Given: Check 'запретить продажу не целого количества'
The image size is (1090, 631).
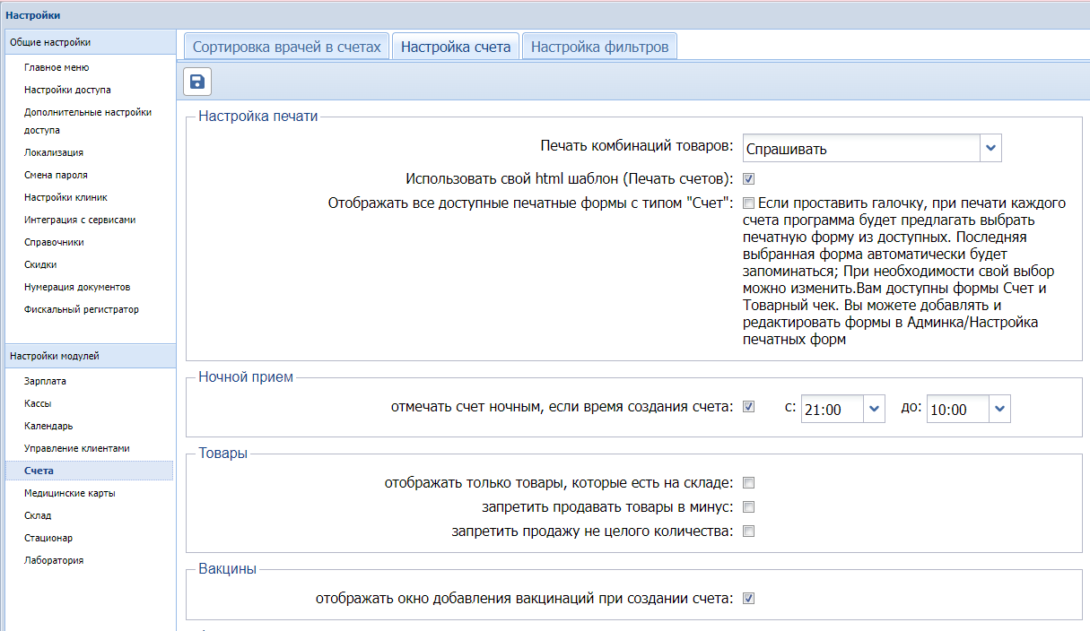Looking at the screenshot, I should tap(748, 532).
